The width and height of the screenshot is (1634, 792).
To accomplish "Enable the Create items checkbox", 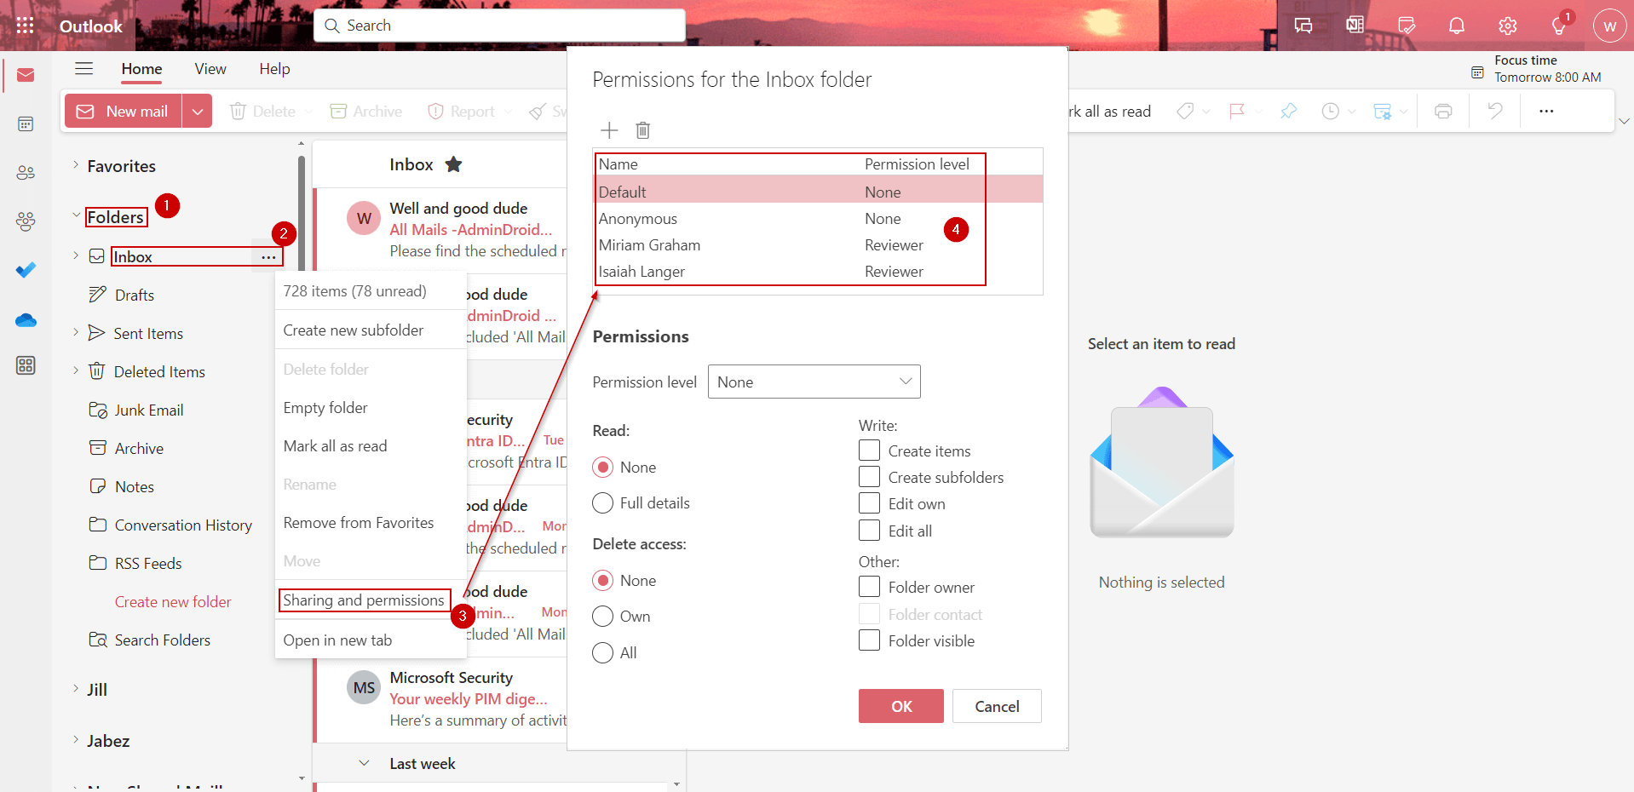I will click(869, 450).
